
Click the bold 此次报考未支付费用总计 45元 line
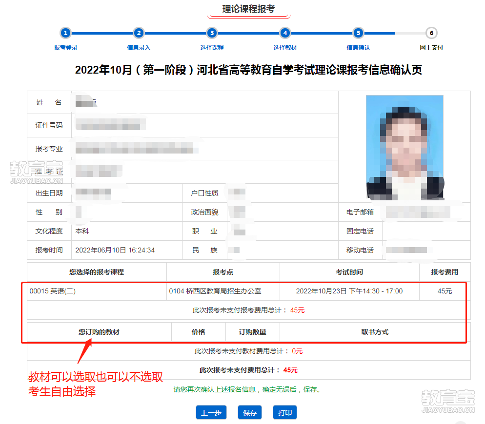[x=249, y=370]
